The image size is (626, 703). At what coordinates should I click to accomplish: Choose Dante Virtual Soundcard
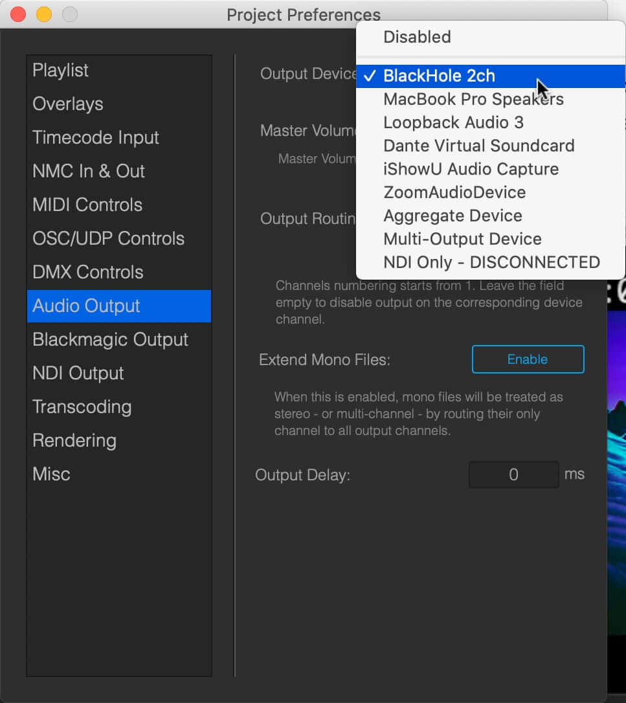pos(491,146)
